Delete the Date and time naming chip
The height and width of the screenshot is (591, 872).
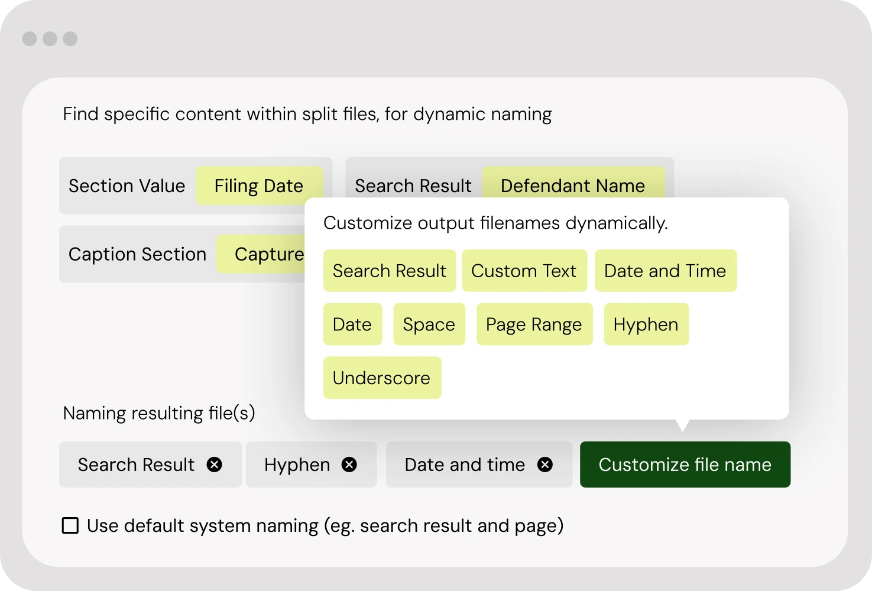[x=544, y=465]
